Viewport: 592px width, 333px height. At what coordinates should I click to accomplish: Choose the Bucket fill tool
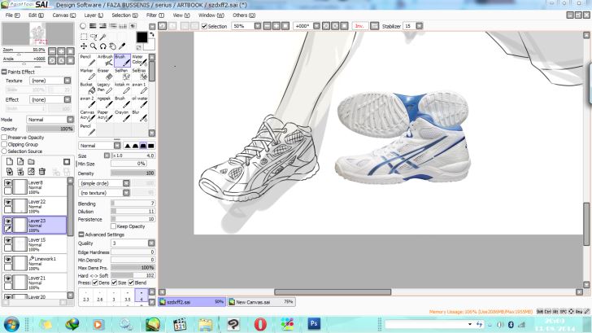(x=87, y=88)
